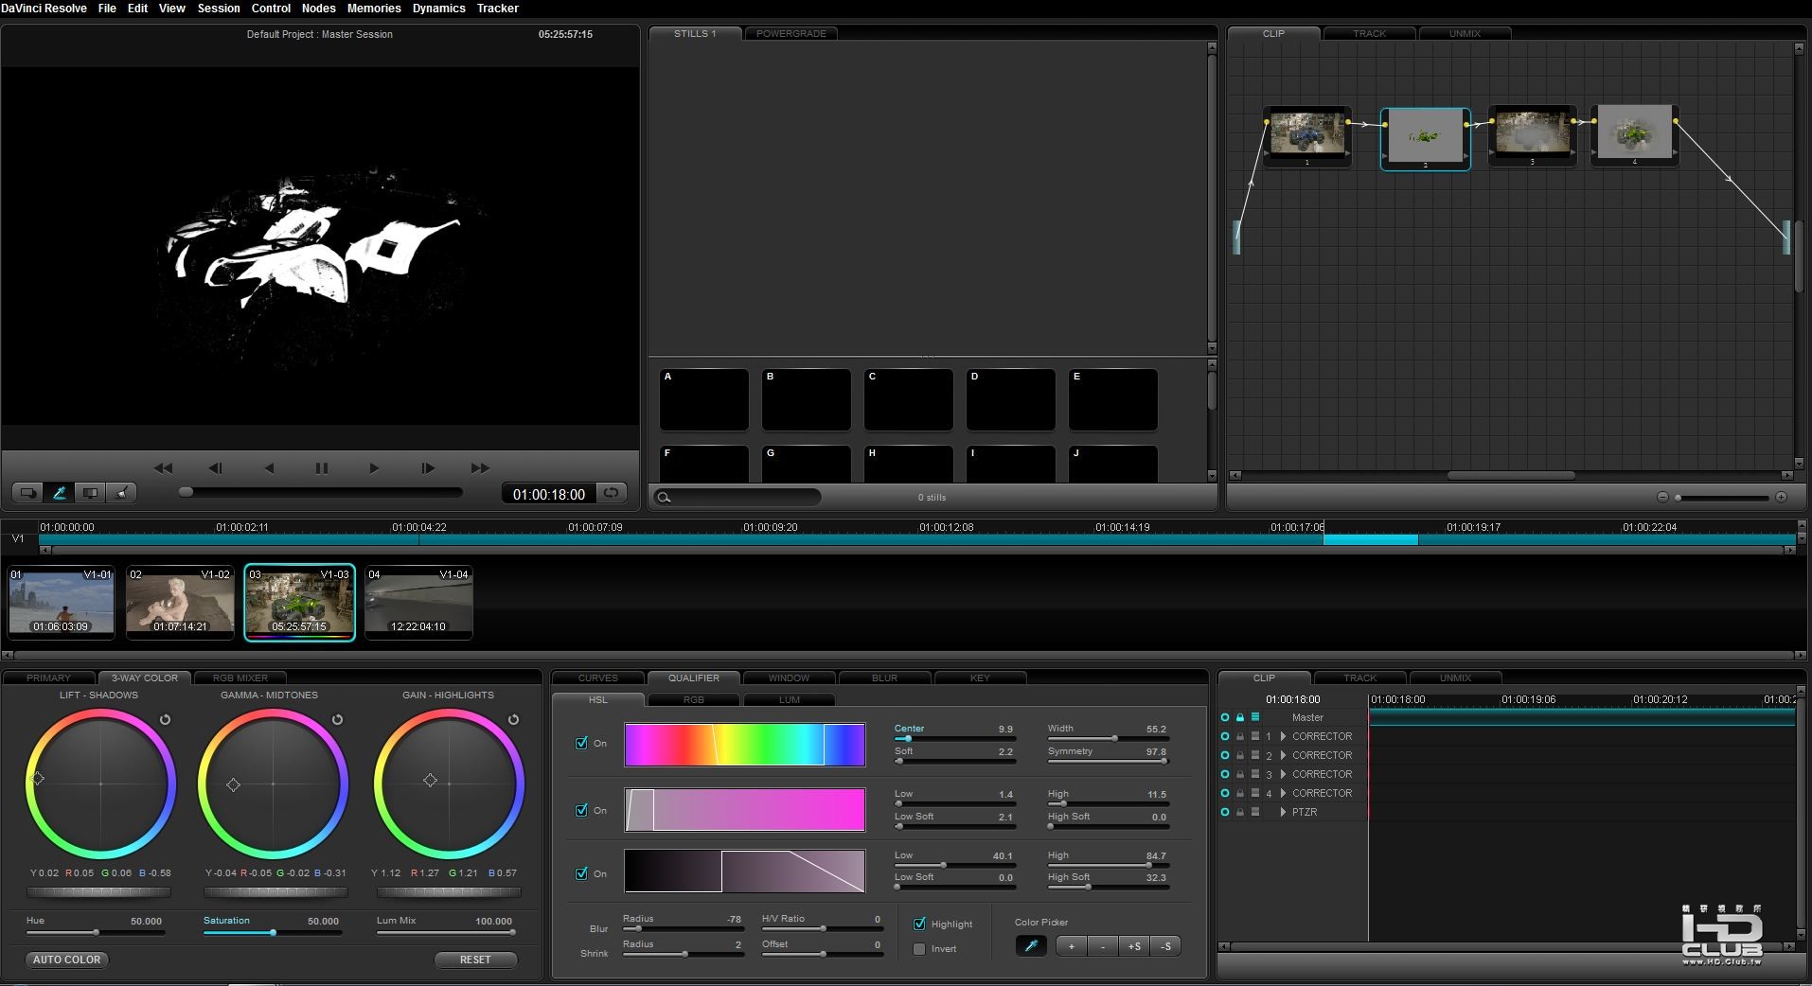Screen dimensions: 1812x986
Task: Click the AUTO COLOR button
Action: click(x=66, y=960)
